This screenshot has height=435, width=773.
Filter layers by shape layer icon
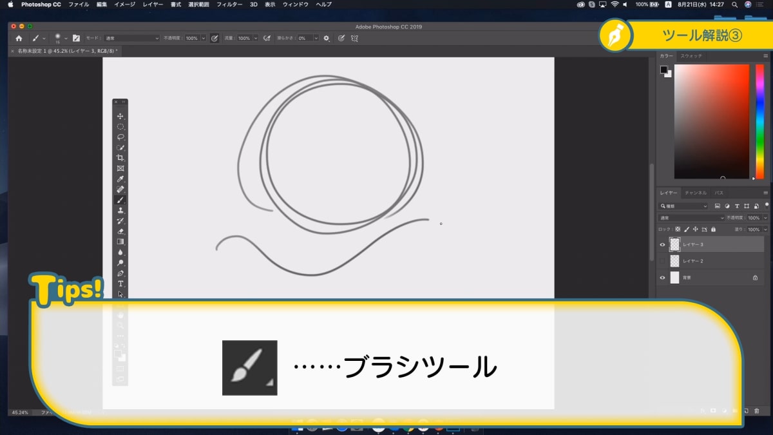746,206
